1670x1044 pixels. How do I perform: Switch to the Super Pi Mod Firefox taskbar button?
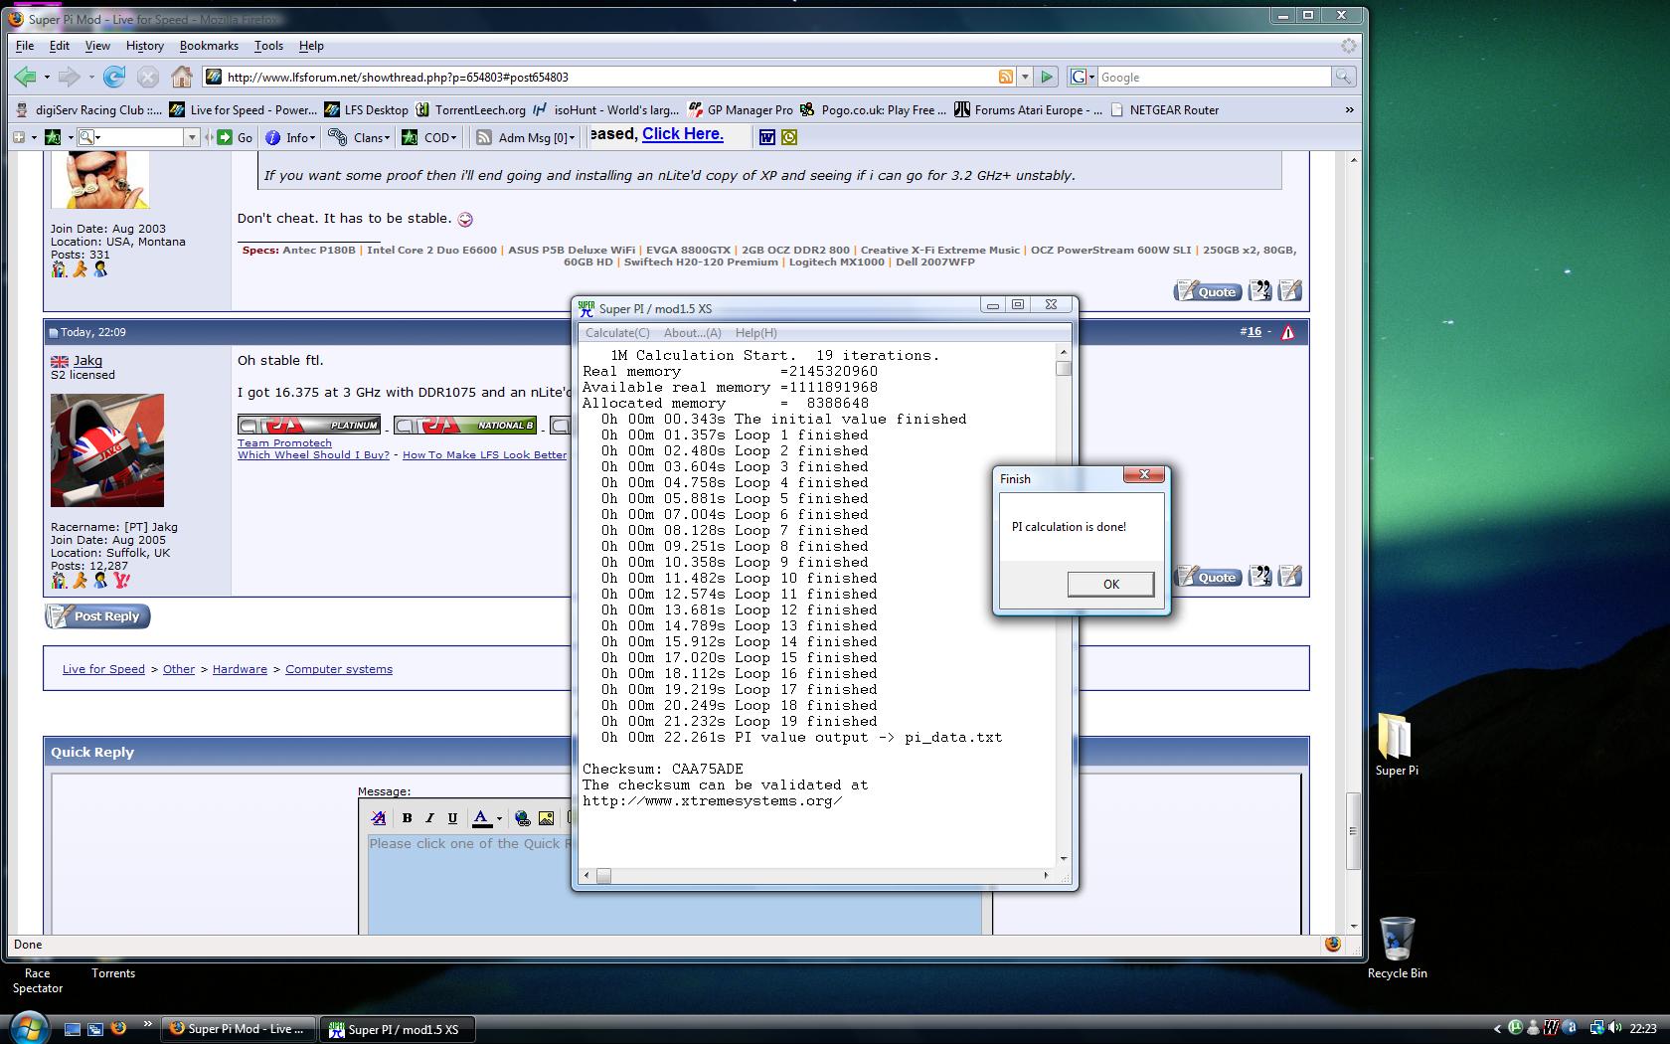click(239, 1029)
